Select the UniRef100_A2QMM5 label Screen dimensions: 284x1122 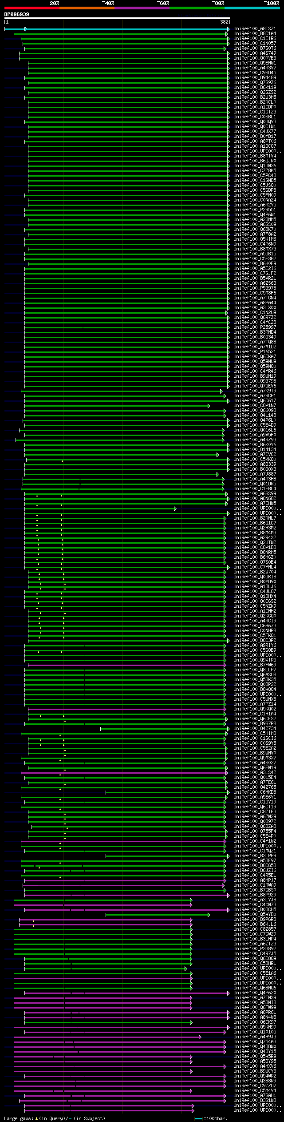tap(255, 220)
